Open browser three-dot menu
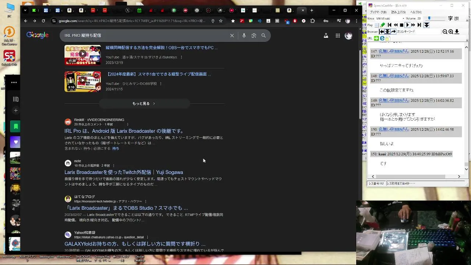 tap(356, 21)
